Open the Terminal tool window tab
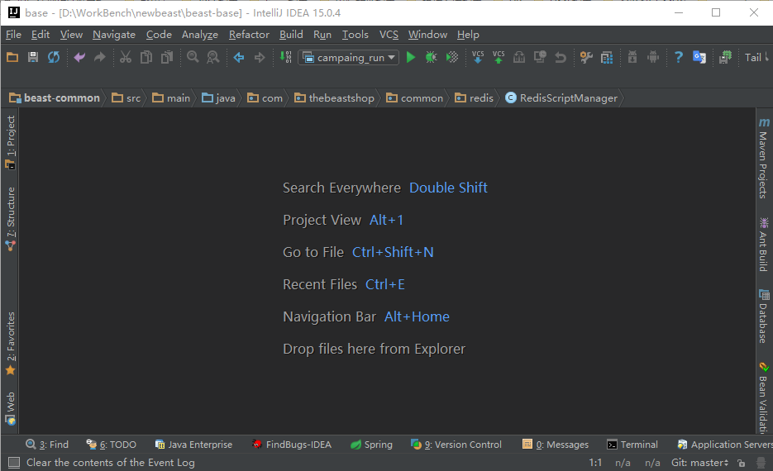The height and width of the screenshot is (471, 773). (x=632, y=445)
